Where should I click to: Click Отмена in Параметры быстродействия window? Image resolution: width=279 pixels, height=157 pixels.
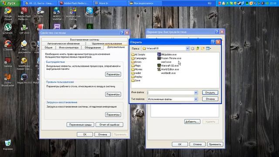197,144
